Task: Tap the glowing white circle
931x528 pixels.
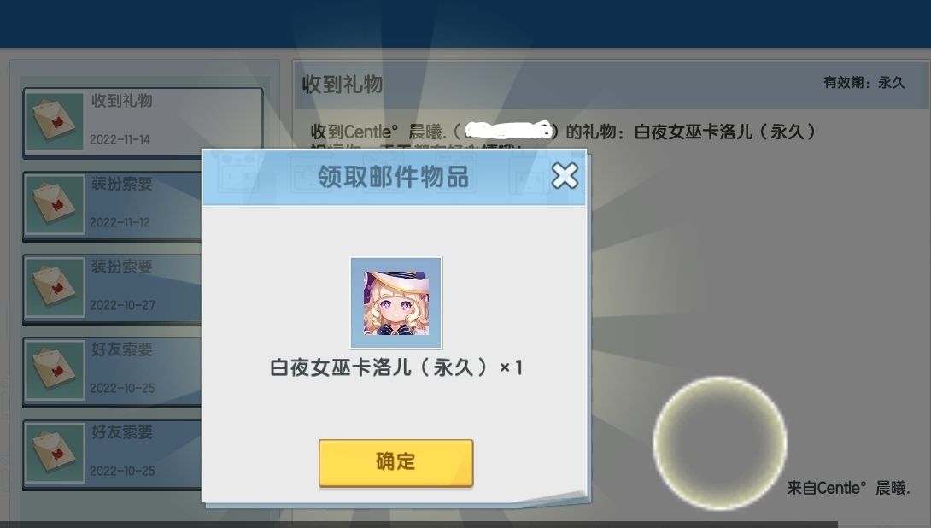Action: (720, 443)
